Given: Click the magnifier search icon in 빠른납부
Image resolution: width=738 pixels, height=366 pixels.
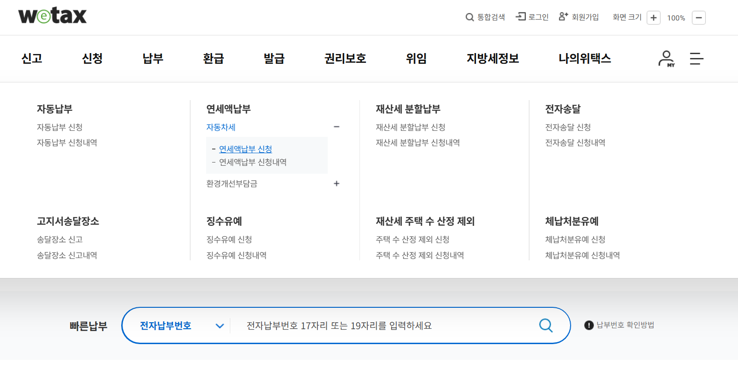Looking at the screenshot, I should click(x=546, y=325).
